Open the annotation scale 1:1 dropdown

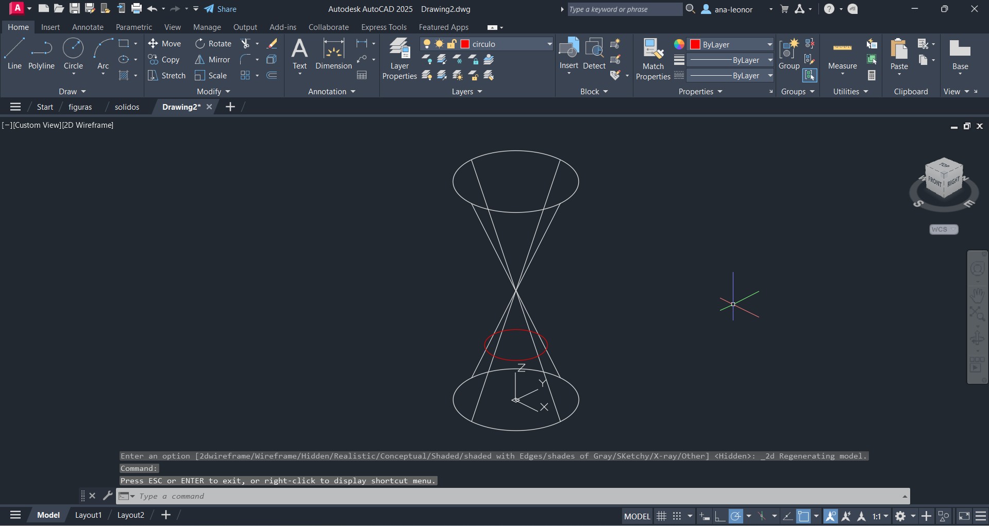pyautogui.click(x=880, y=516)
